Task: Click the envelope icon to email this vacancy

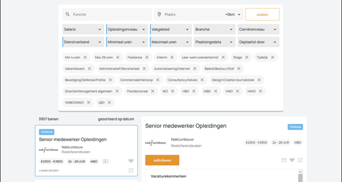Action: coord(284,160)
